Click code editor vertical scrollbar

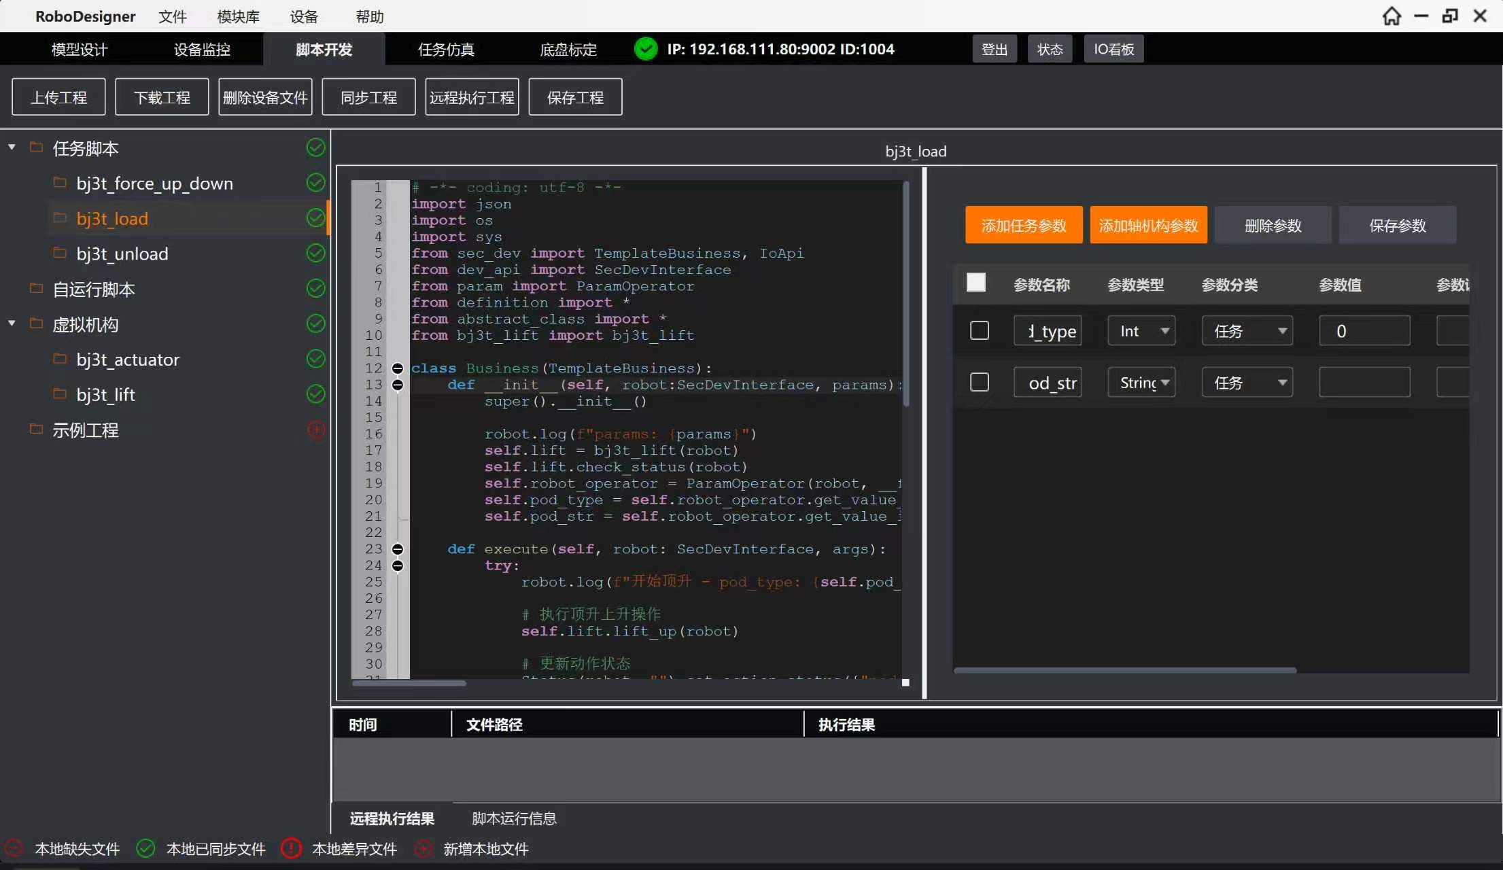tap(905, 294)
